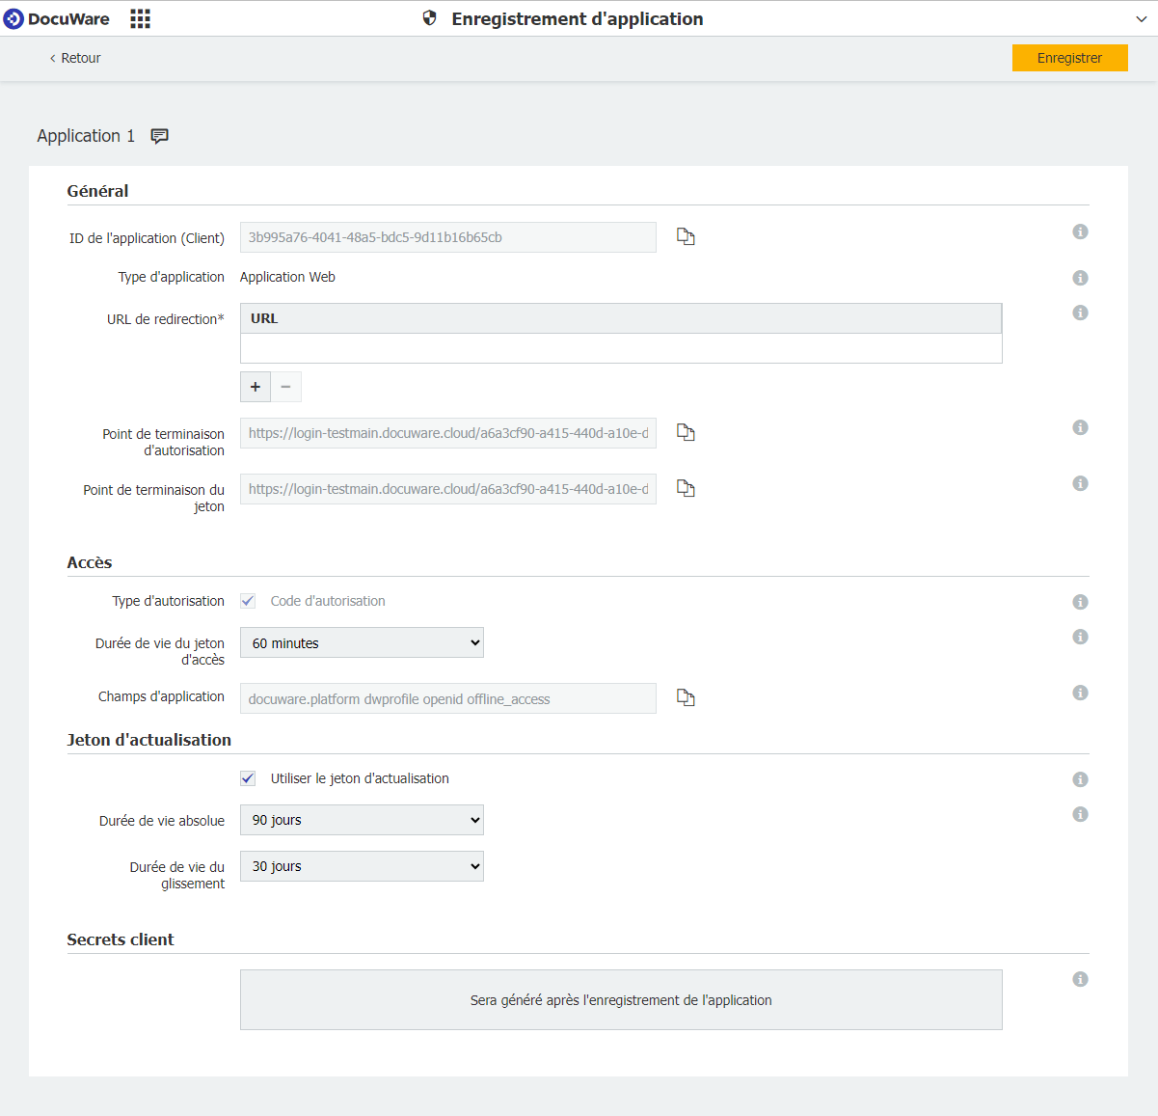Go back using Retour link
The height and width of the screenshot is (1116, 1158).
coord(75,58)
